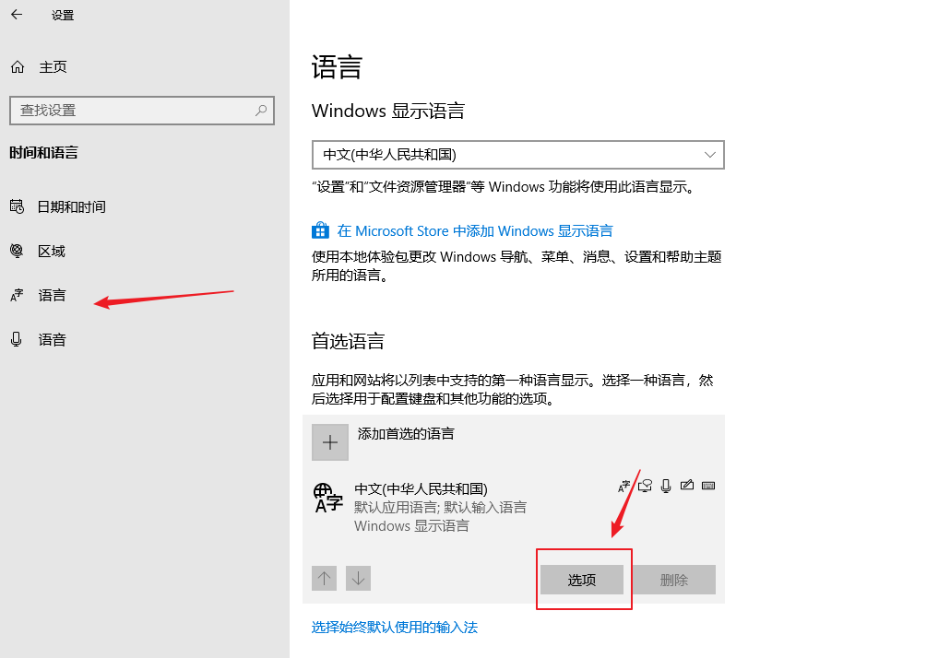Click the display language dropdown chevron

pyautogui.click(x=710, y=155)
